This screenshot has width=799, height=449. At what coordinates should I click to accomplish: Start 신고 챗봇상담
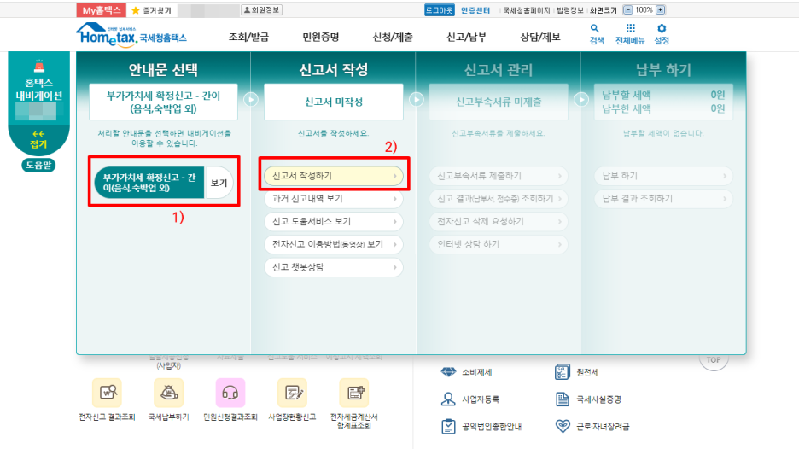(334, 267)
